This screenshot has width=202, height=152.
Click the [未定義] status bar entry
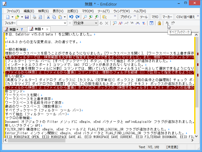172,147
